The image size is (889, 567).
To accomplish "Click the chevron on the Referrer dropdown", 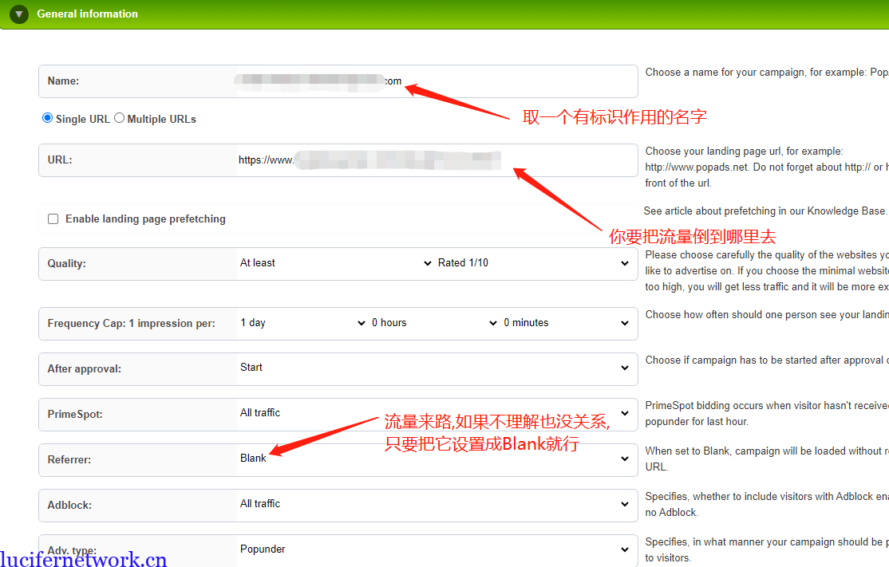I will point(625,459).
